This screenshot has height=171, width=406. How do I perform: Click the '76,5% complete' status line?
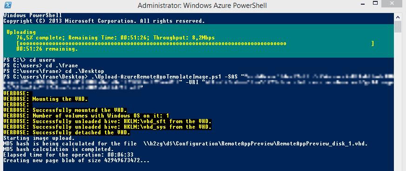(x=115, y=38)
